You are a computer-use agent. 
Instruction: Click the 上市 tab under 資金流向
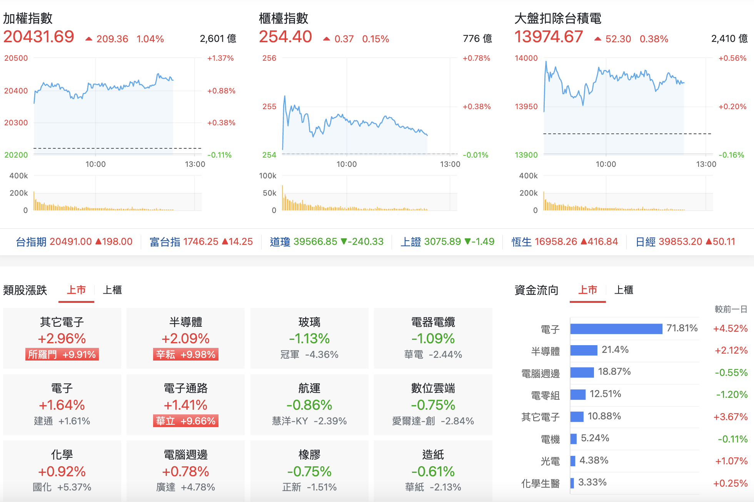coord(588,290)
